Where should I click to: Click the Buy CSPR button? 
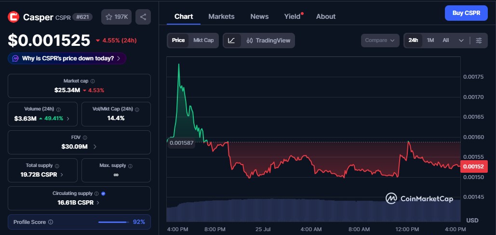[466, 13]
